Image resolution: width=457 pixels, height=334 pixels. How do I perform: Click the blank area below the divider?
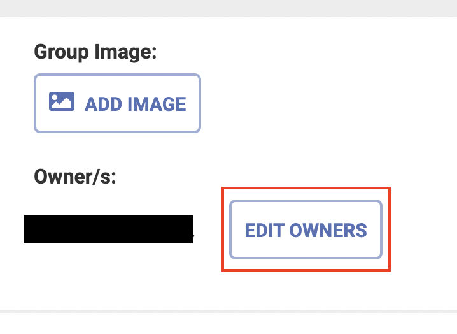[229, 324]
